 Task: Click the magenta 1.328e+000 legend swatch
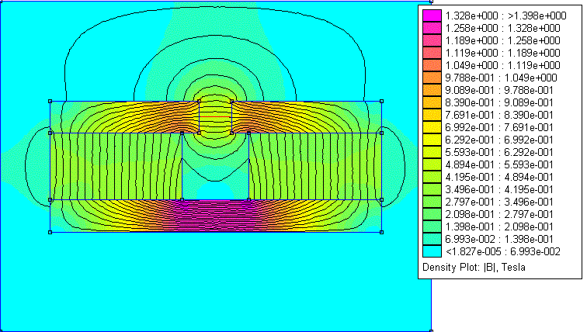pyautogui.click(x=432, y=16)
